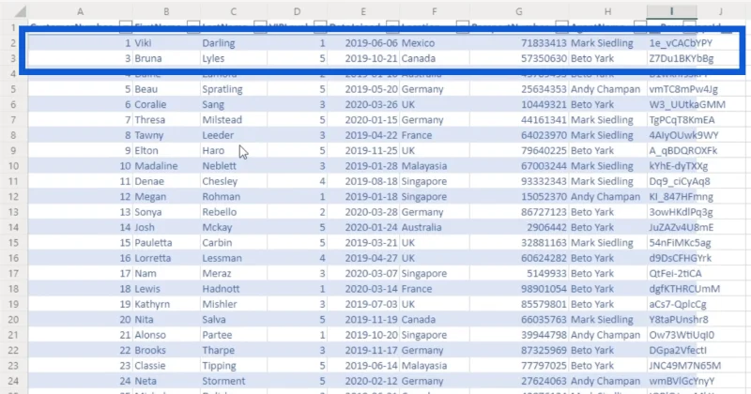Click Andy Champan in Beau's row
751x394 pixels.
tap(607, 89)
